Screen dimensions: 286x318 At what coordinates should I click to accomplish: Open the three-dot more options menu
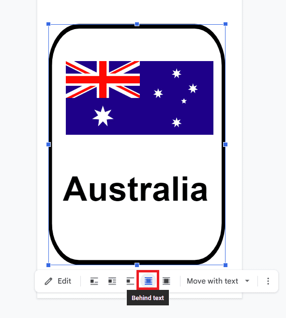(268, 281)
